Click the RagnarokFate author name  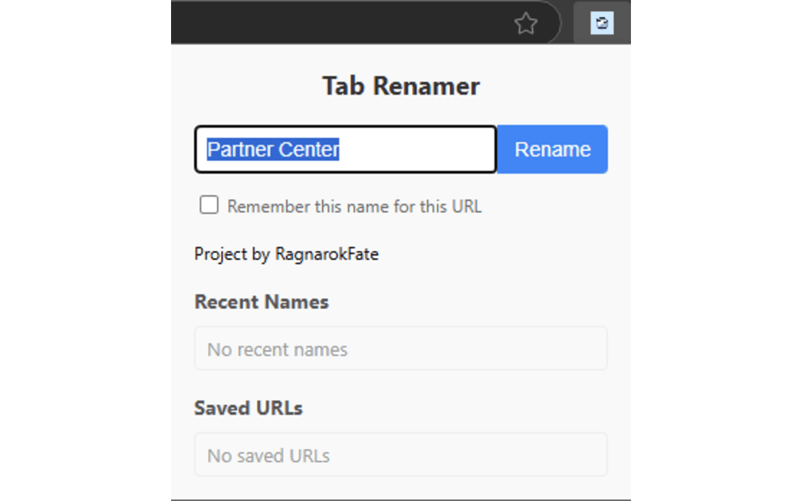[327, 254]
